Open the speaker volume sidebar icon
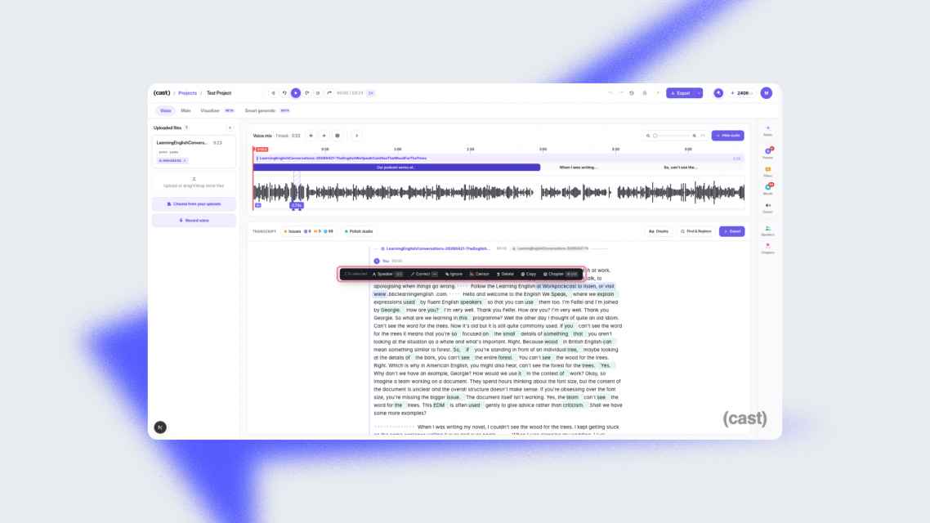930x523 pixels. (767, 208)
